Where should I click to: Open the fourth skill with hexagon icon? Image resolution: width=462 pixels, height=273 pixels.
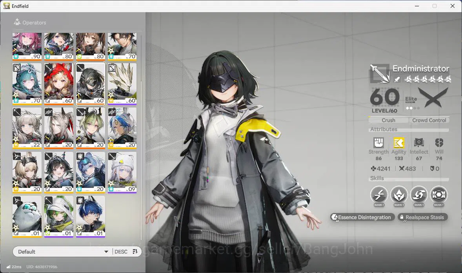[439, 195]
